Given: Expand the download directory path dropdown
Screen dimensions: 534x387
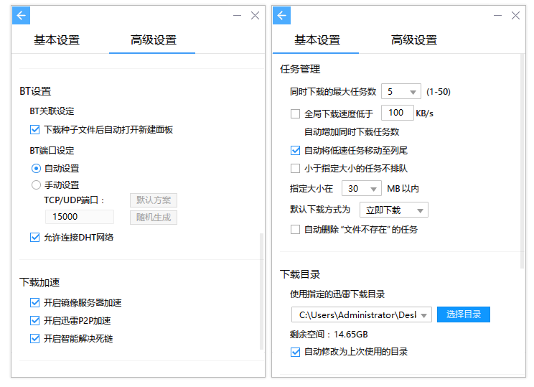Looking at the screenshot, I should [x=424, y=315].
